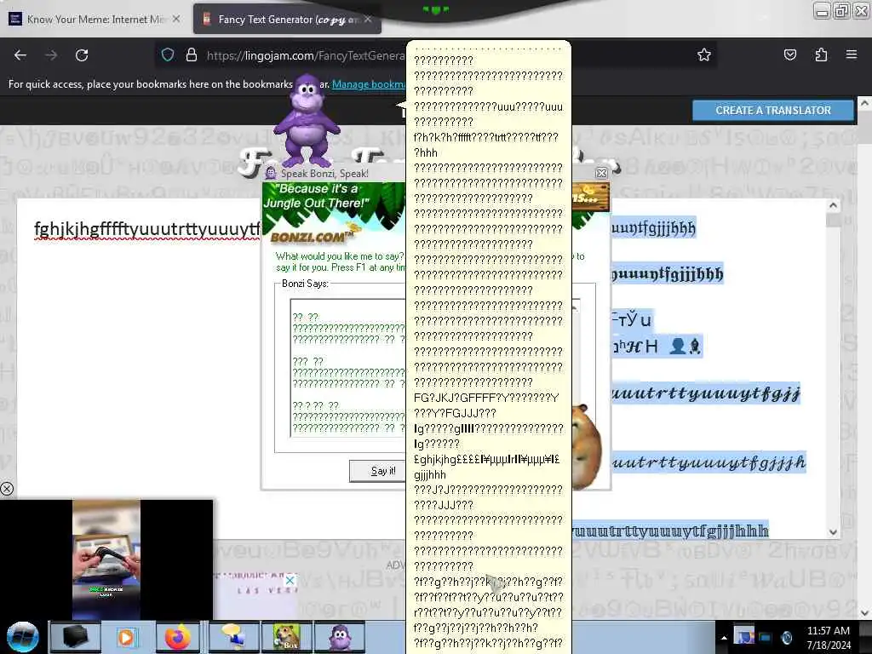872x654 pixels.
Task: Minimize the browser window
Action: tap(822, 11)
